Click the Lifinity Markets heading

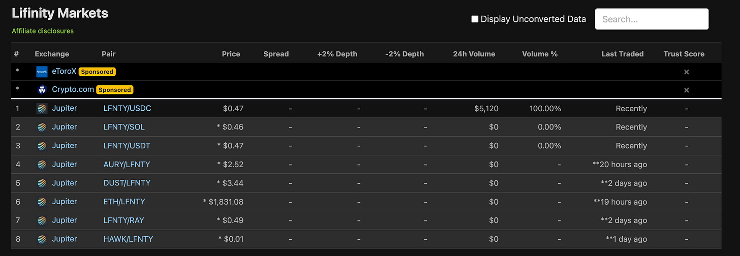click(60, 13)
